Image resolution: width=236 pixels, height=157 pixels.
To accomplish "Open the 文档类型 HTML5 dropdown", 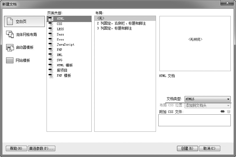I will 207,99.
